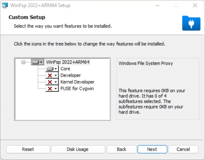Close the WinFsp setup window
This screenshot has width=205, height=160.
[195, 6]
